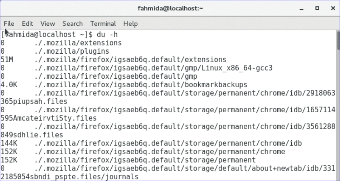
Task: Click the storage/permanent/chrome line showing 152K
Action: 160,152
